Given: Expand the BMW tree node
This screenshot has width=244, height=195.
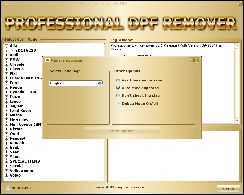Looking at the screenshot, I should (x=6, y=60).
